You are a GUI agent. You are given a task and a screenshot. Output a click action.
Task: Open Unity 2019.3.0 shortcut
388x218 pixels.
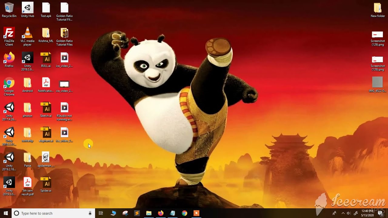coord(9,187)
